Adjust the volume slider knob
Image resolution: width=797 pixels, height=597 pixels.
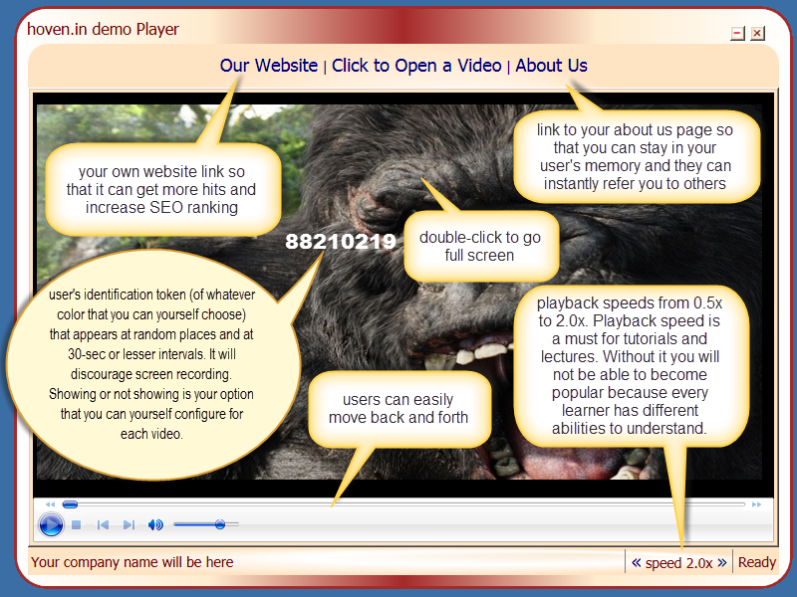pyautogui.click(x=221, y=523)
